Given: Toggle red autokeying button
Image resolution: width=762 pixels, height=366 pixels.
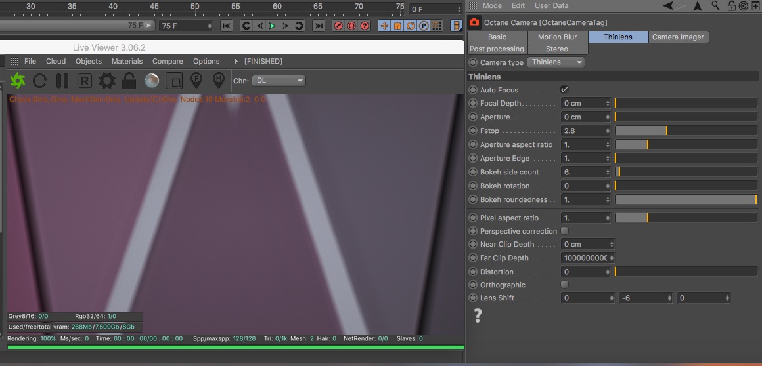Looking at the screenshot, I should (351, 26).
